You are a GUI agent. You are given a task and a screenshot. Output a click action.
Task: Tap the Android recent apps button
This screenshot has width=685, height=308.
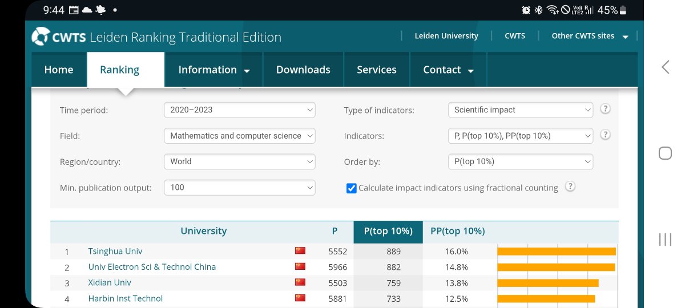pos(665,240)
